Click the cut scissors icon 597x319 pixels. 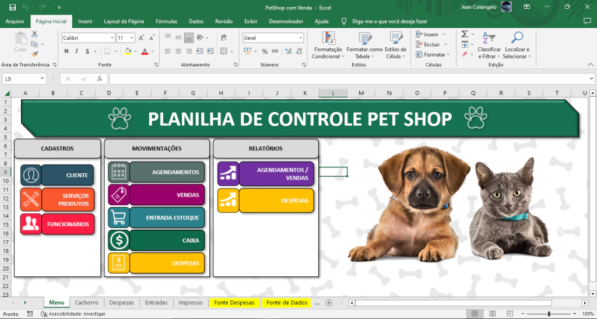pos(34,34)
